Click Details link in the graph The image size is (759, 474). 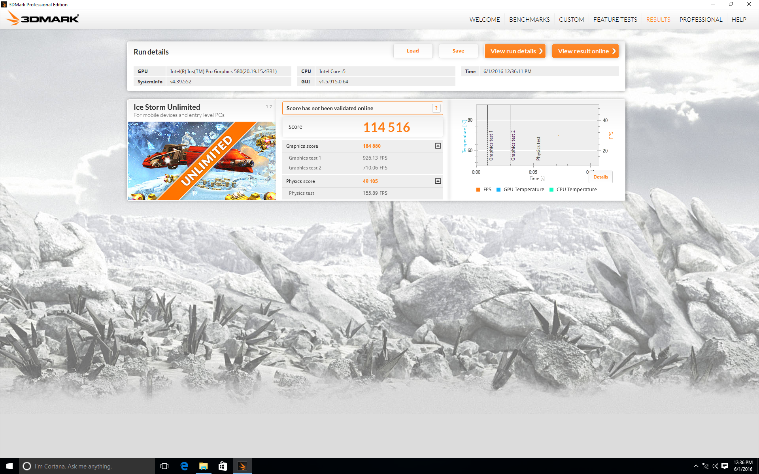pyautogui.click(x=600, y=177)
